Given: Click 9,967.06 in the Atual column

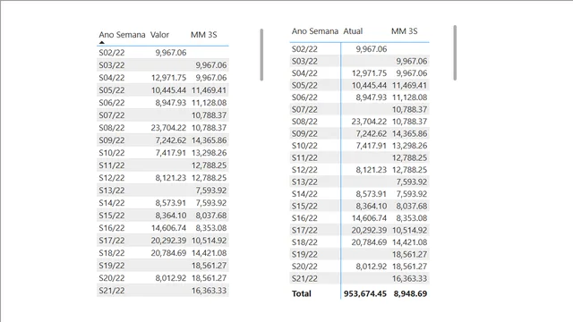Looking at the screenshot, I should coord(371,49).
